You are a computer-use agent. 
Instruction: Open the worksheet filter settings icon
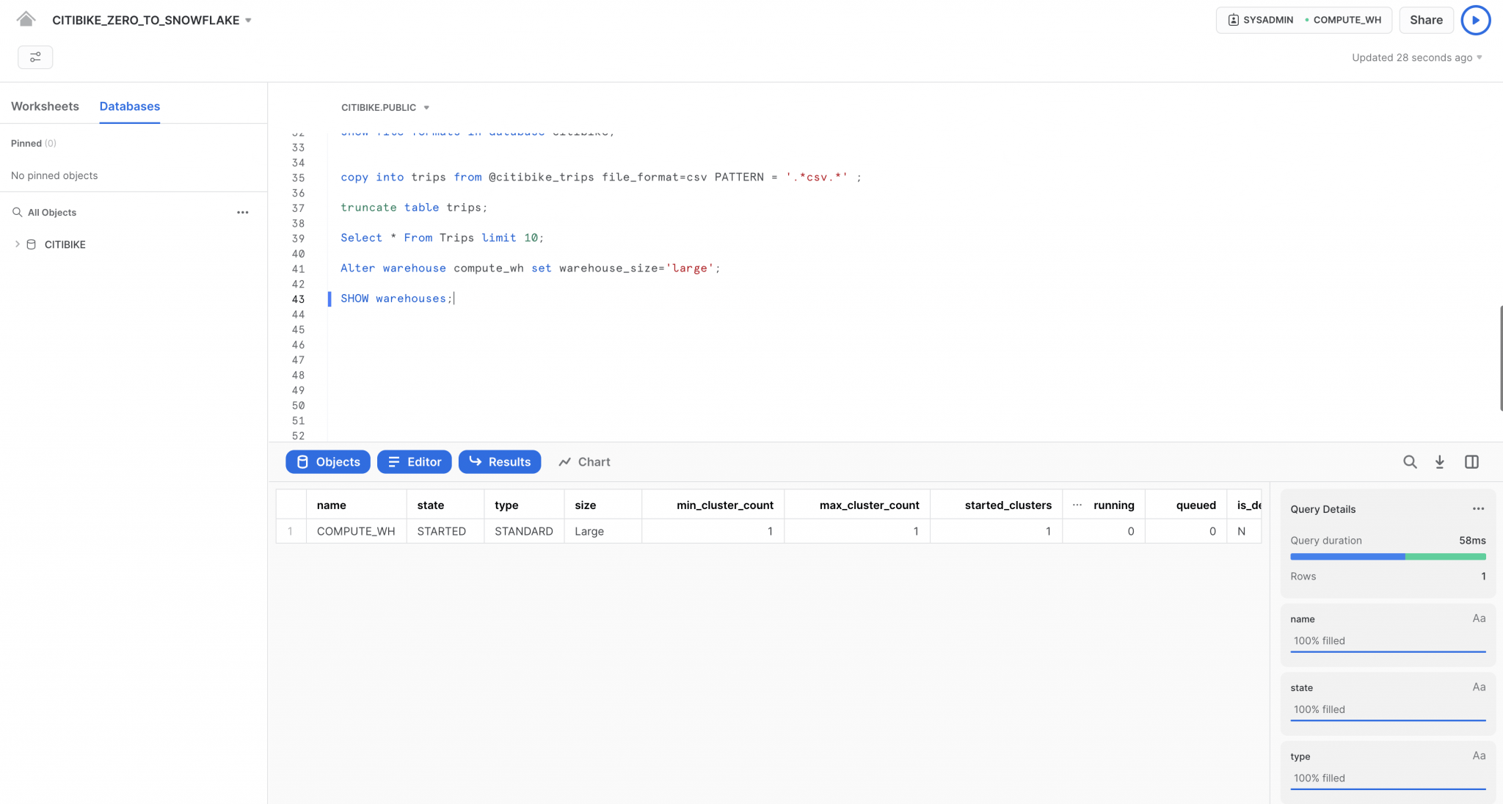35,57
